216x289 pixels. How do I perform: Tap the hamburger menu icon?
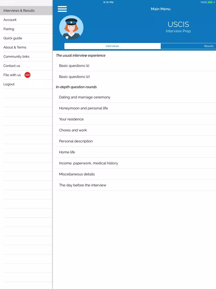(62, 9)
